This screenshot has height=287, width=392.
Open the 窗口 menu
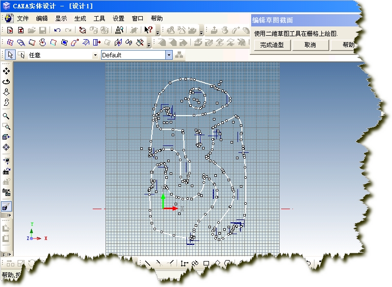pyautogui.click(x=137, y=19)
